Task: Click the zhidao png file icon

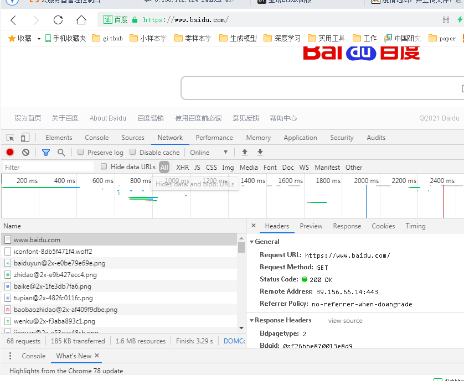Action: tap(8, 275)
